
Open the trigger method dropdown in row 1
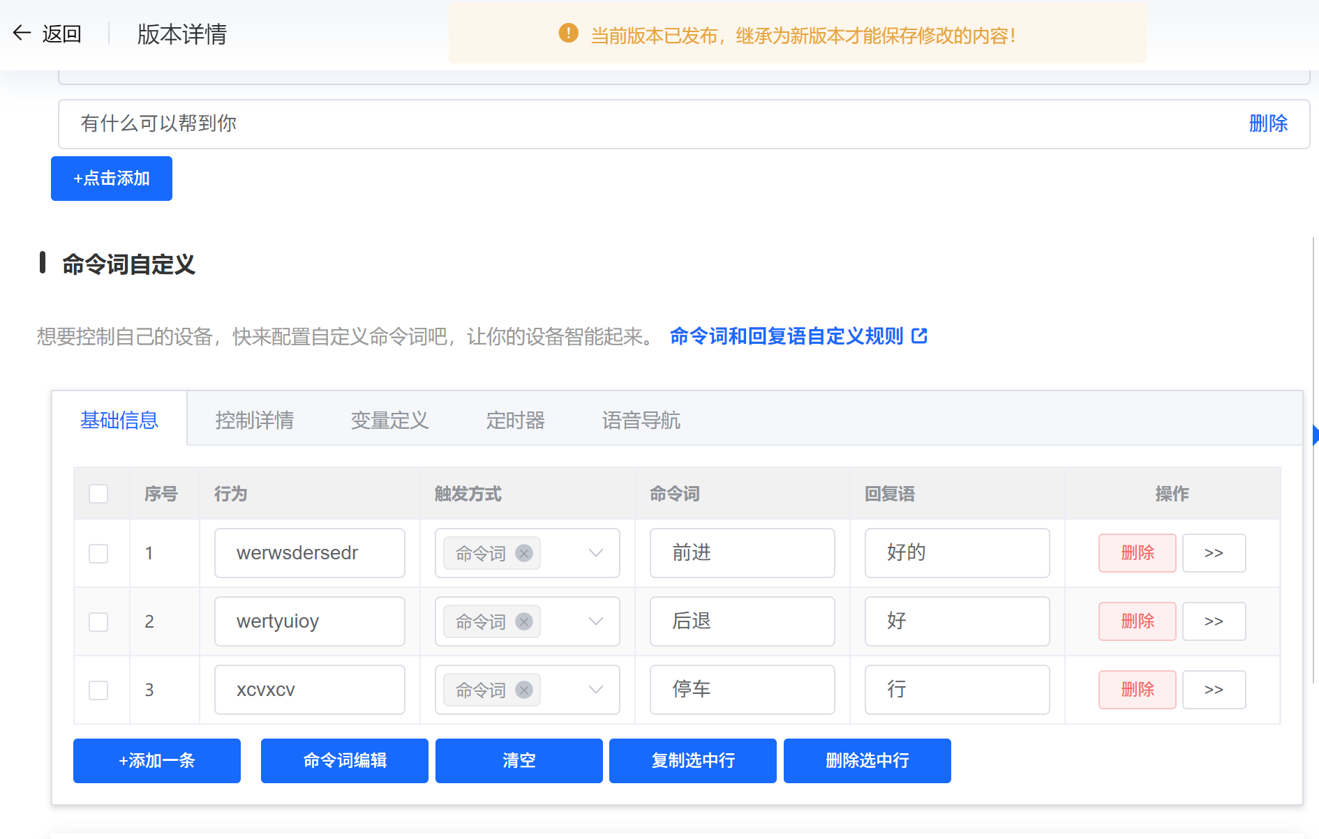[595, 553]
